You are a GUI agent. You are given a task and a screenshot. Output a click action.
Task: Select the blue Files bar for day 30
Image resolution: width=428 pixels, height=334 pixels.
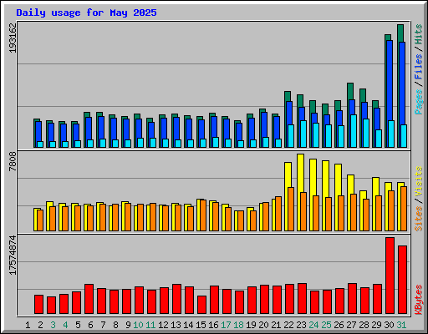390,81
